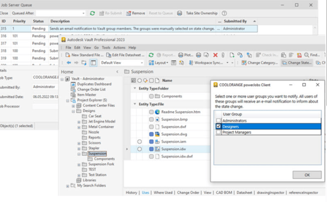327x202 pixels.
Task: Click the blue back navigation arrow
Action: tap(68, 63)
